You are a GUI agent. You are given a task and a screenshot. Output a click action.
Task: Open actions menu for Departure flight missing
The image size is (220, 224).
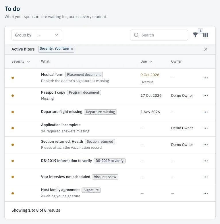coord(206,112)
